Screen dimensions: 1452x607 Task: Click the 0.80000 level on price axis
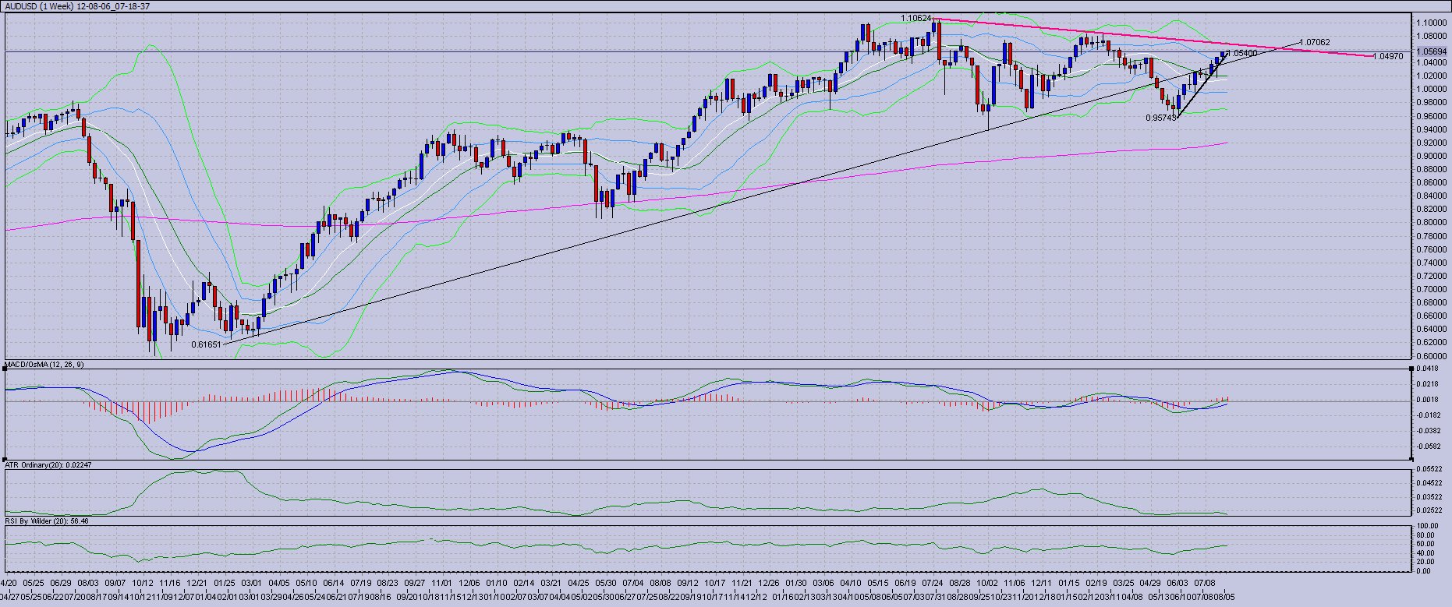click(1431, 222)
